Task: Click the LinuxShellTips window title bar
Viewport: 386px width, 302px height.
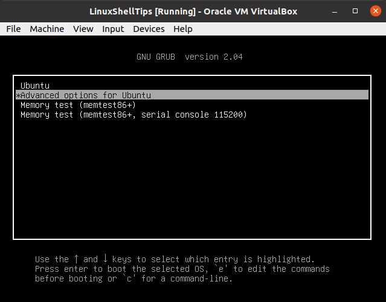Action: (x=193, y=11)
